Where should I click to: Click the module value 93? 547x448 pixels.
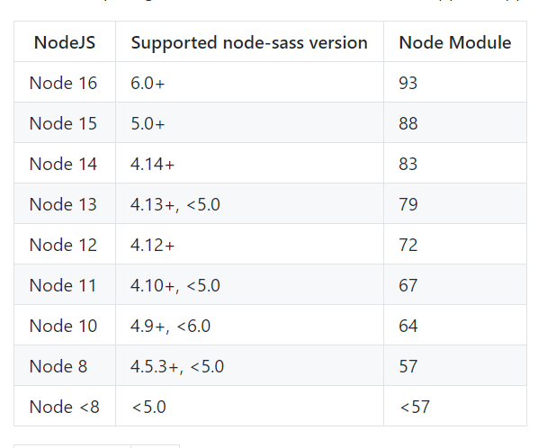click(408, 83)
